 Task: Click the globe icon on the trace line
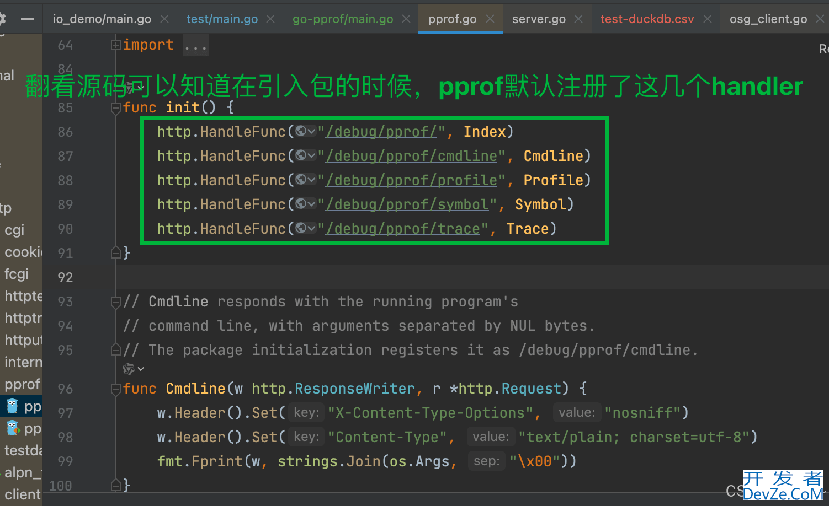(305, 228)
